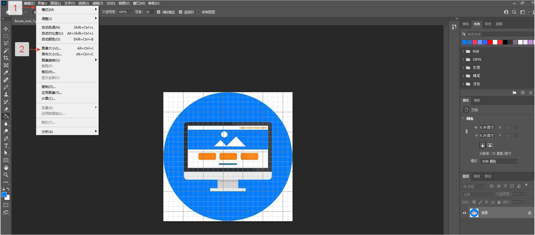Select the Spot Healing Brush tool
The width and height of the screenshot is (535, 235).
point(6,80)
